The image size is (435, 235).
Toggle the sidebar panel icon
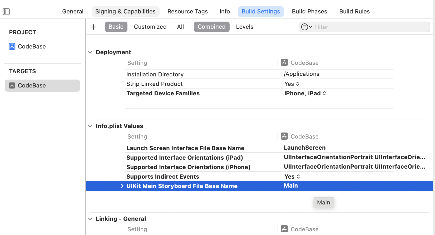point(6,12)
